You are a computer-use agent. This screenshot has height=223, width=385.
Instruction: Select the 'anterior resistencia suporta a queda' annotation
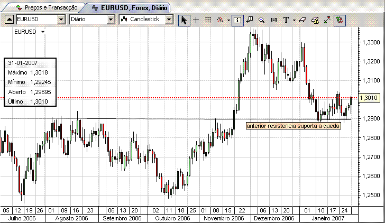[293, 126]
